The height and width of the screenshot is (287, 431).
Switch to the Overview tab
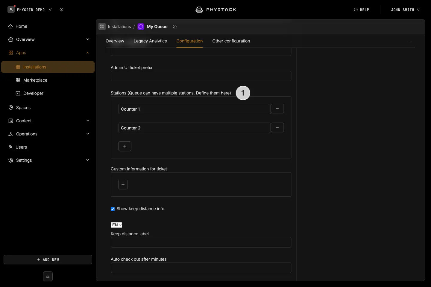point(115,41)
